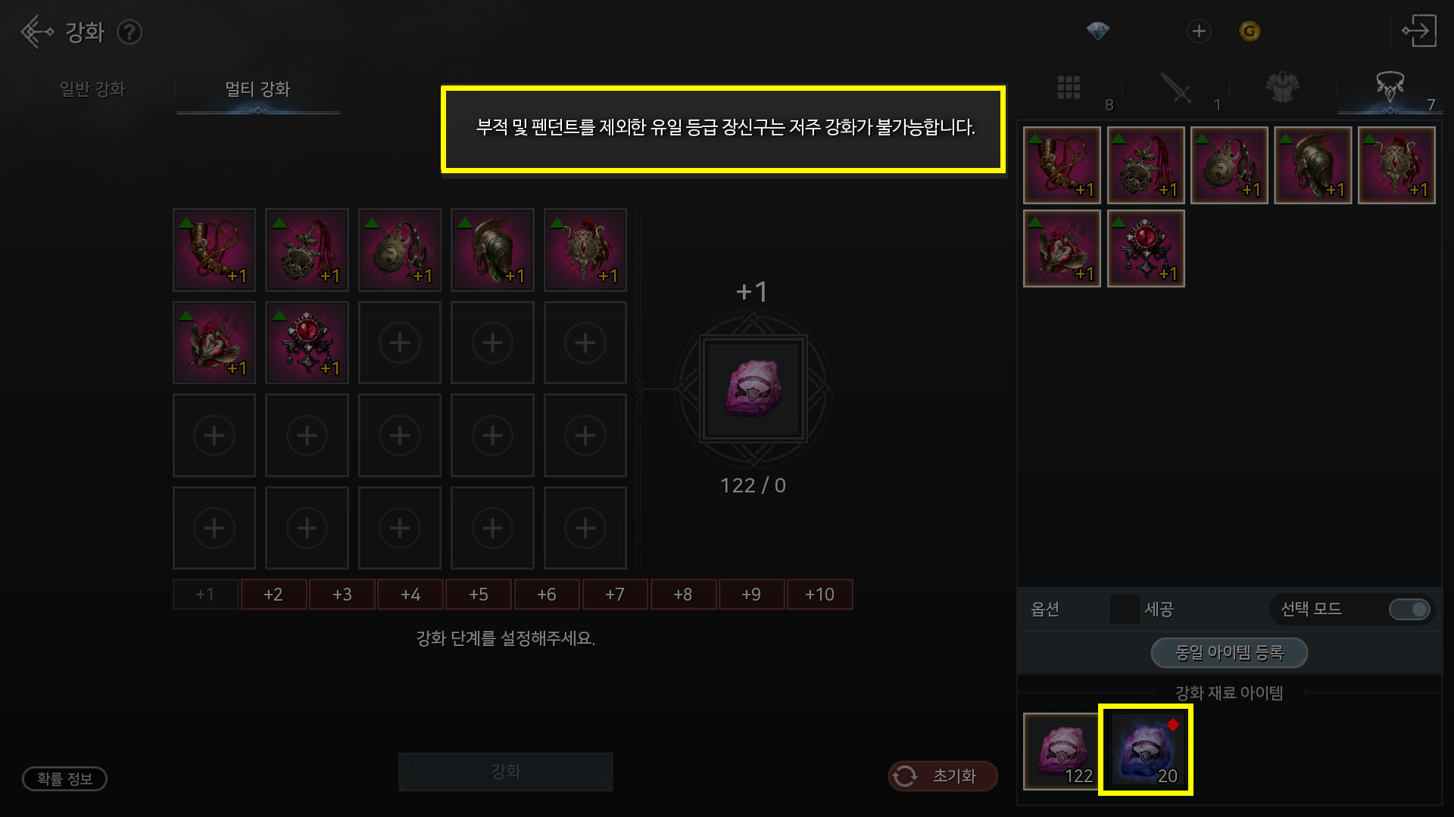
Task: Switch to the 일반 강화 tab
Action: coord(92,89)
